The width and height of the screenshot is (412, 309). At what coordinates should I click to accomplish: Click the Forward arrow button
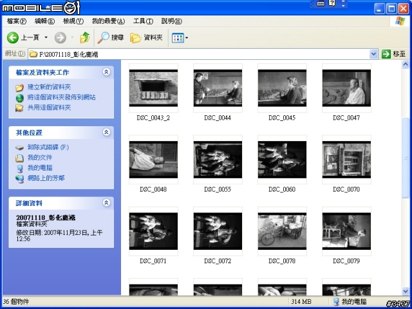tap(60, 37)
